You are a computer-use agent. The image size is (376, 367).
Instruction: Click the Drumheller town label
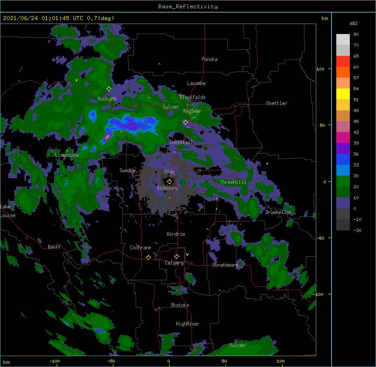coord(278,212)
